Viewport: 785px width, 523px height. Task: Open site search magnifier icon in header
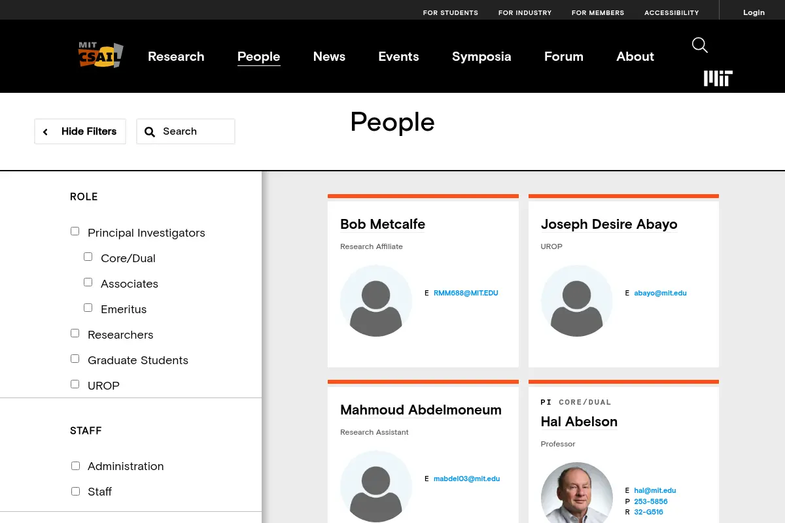click(x=700, y=45)
